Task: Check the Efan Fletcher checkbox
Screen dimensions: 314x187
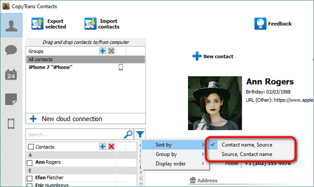Action: pos(30,178)
